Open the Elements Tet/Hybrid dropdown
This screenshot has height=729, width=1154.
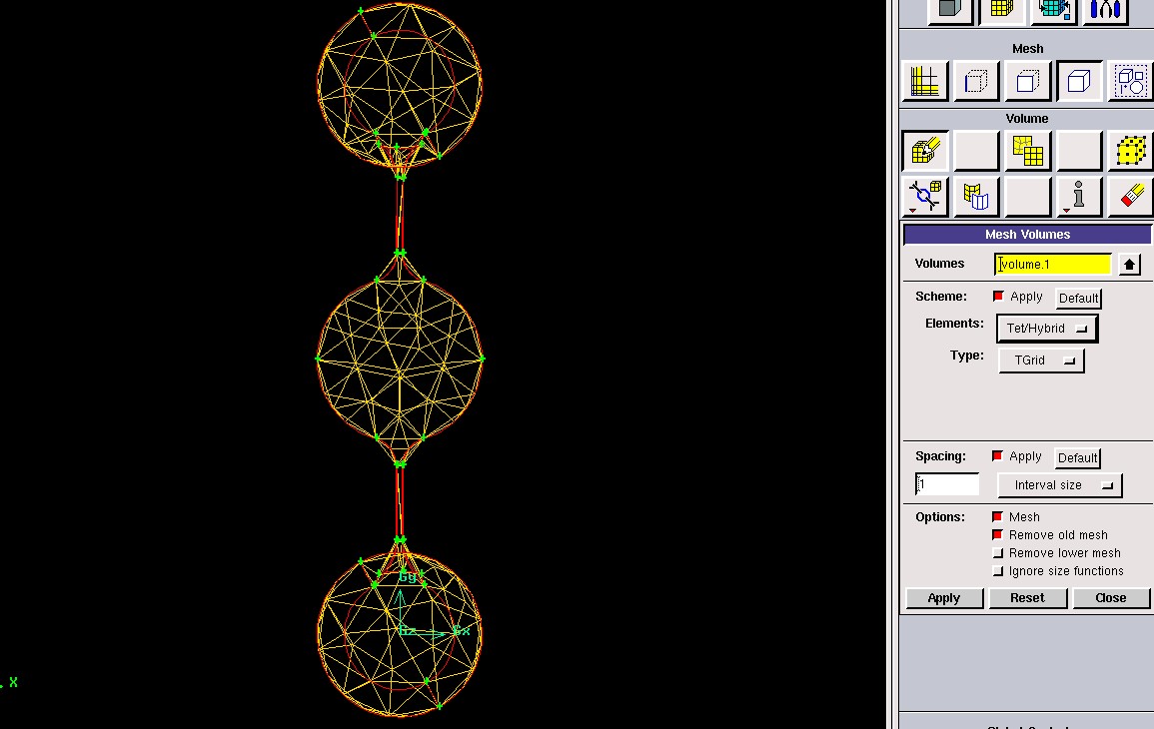(x=1046, y=329)
